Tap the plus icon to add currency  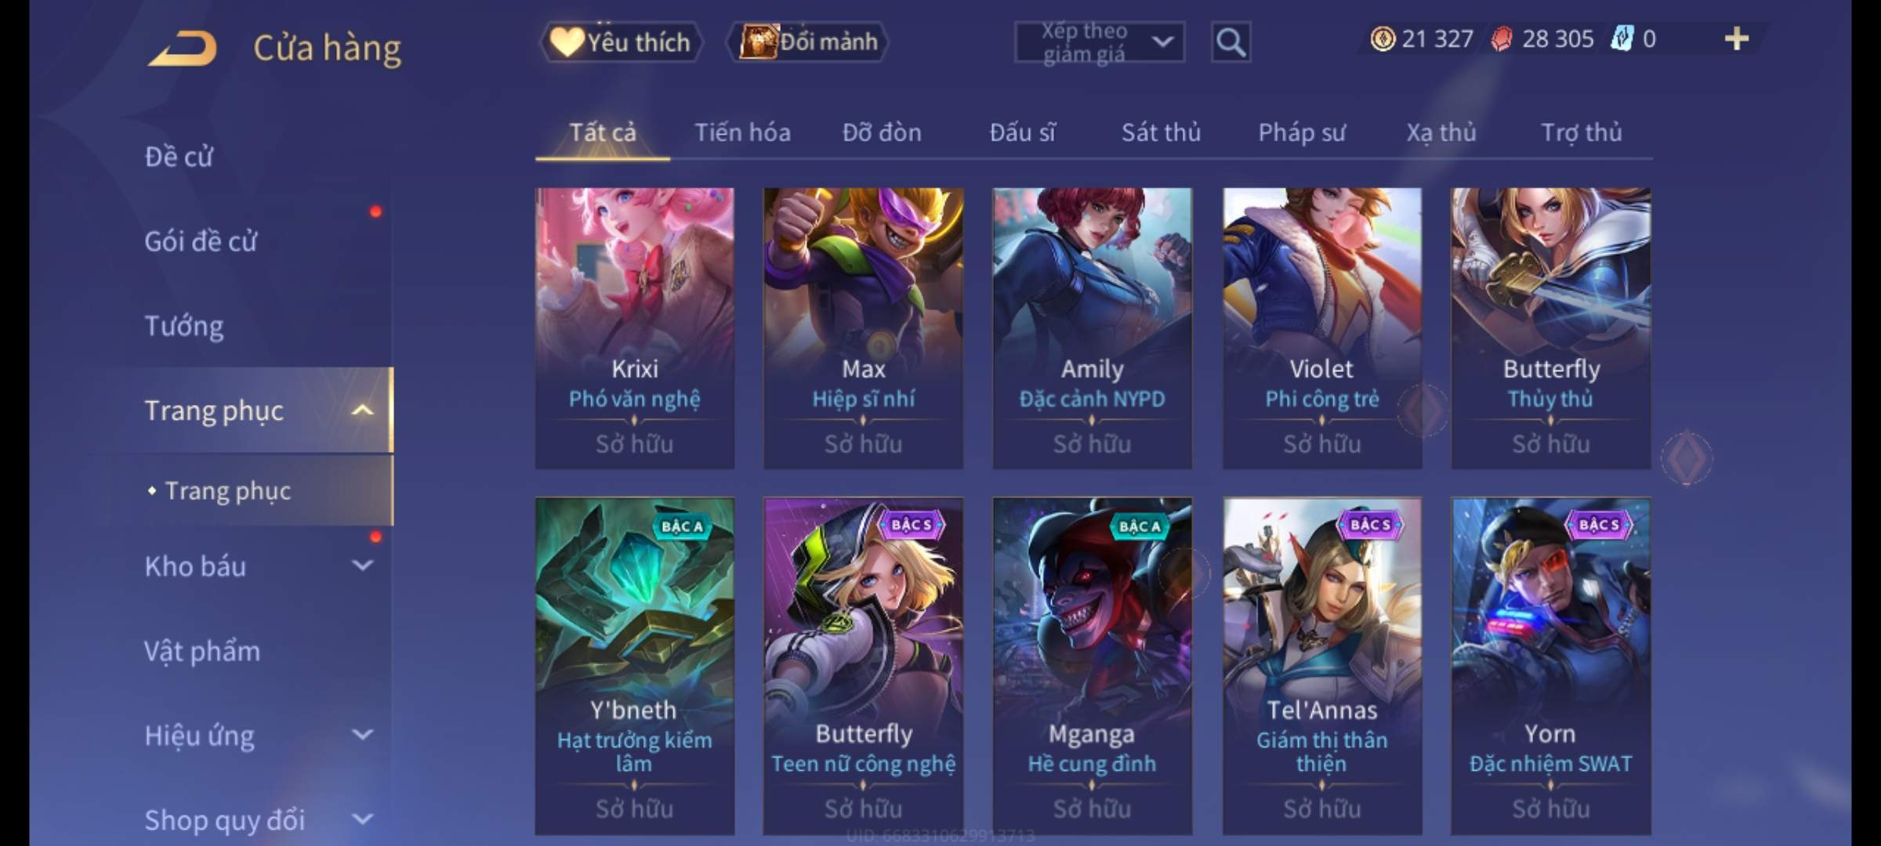point(1737,38)
